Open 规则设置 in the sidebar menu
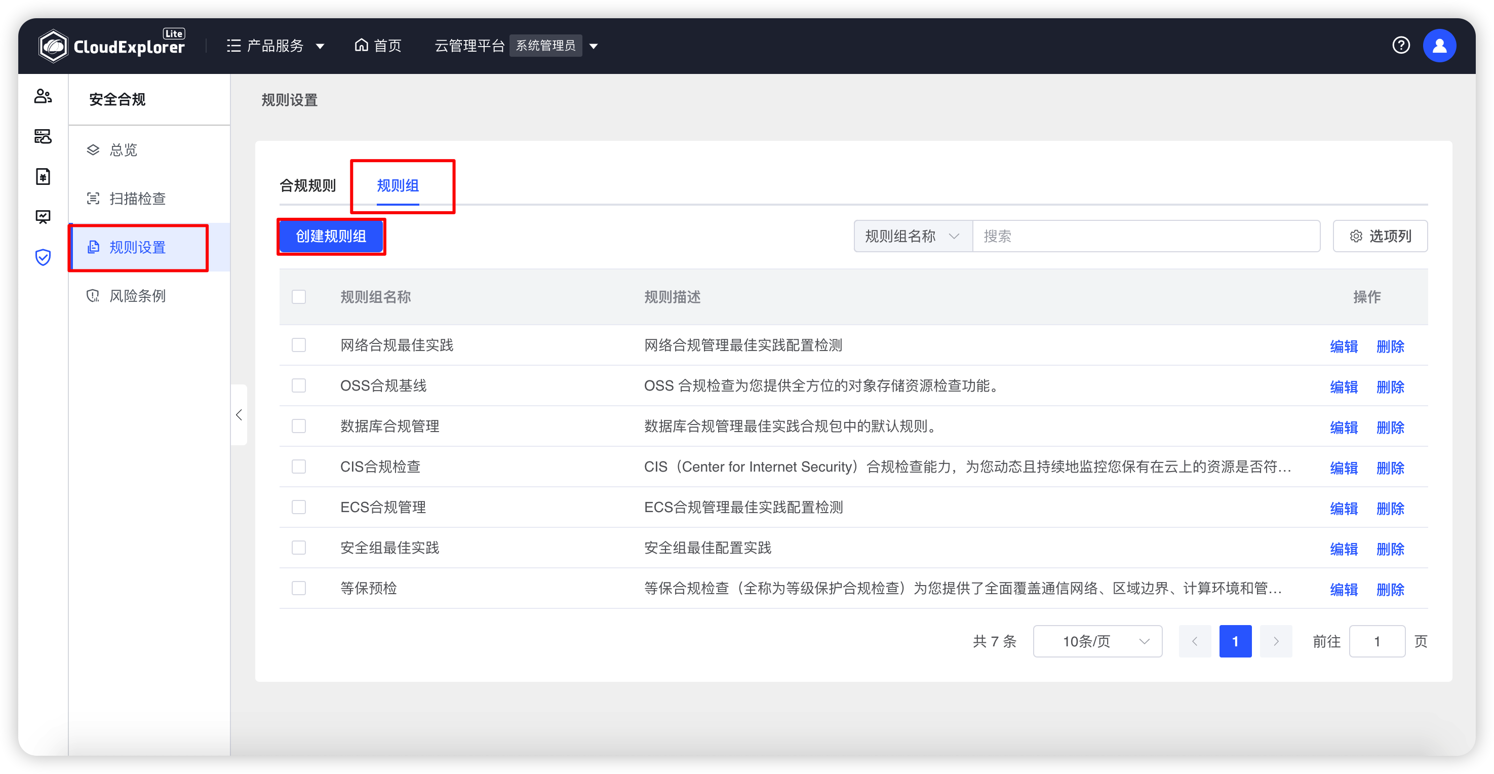This screenshot has height=774, width=1494. (x=149, y=247)
